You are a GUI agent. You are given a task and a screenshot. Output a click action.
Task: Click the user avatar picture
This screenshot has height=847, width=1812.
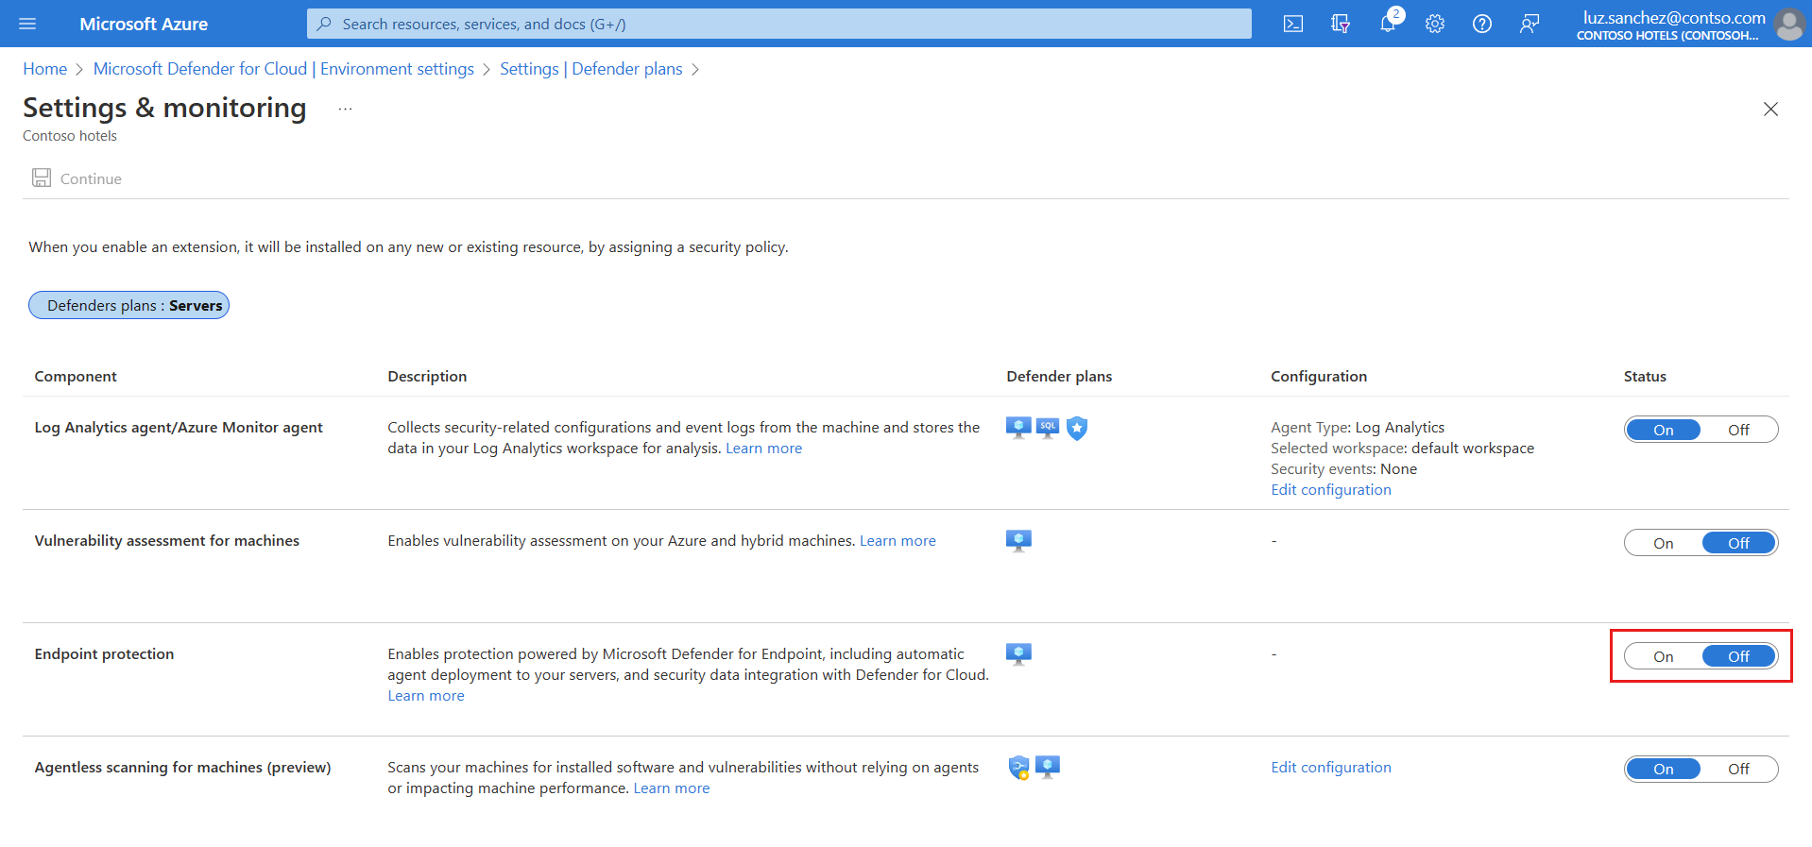pyautogui.click(x=1789, y=24)
